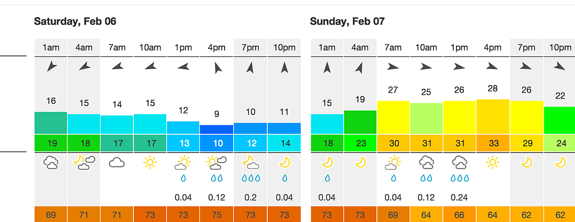Click the Sunday 10pm moon icon

click(560, 162)
